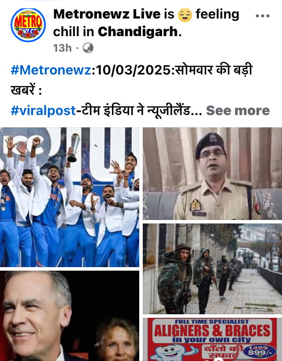
Task: Tap the woman in the bottom-left photo
Action: click(117, 339)
